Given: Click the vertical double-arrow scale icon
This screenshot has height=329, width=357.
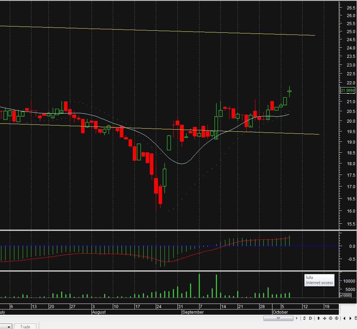Looking at the screenshot, I should click(x=319, y=318).
